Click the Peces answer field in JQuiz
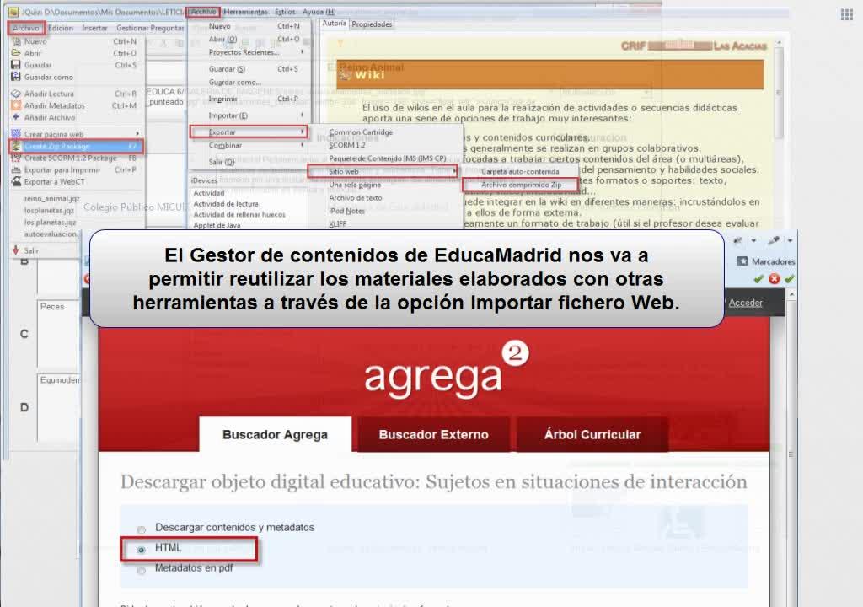 (60, 333)
